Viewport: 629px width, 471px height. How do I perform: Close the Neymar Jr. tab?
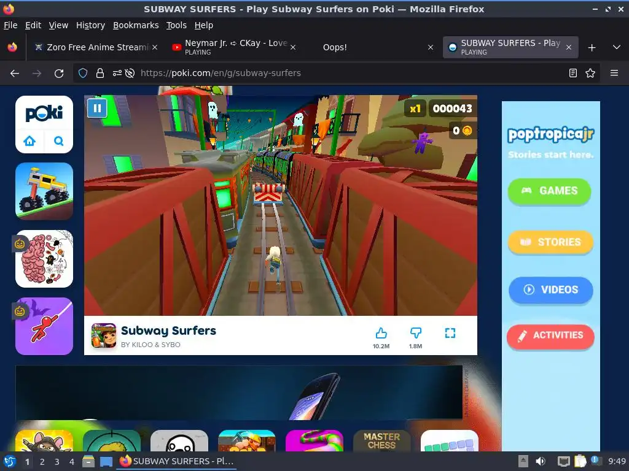pyautogui.click(x=293, y=47)
